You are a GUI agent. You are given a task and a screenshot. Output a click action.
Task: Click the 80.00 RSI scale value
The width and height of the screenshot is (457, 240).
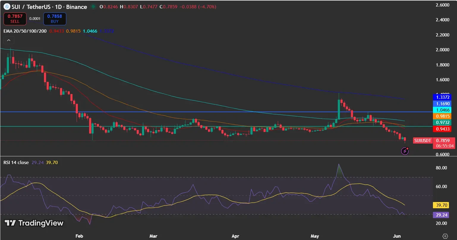[441, 168]
